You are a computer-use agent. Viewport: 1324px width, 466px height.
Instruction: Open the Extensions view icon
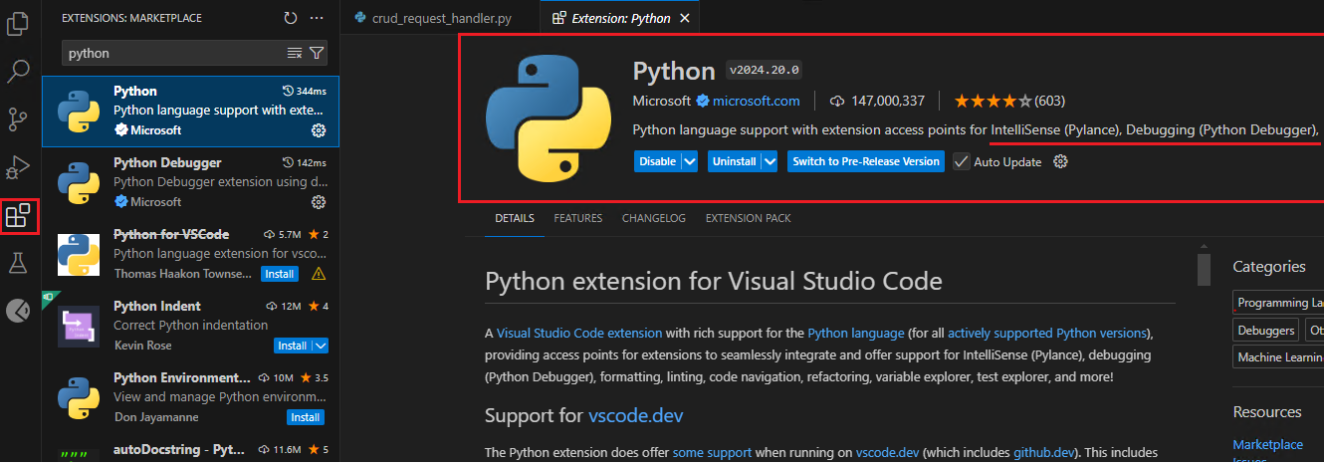18,216
